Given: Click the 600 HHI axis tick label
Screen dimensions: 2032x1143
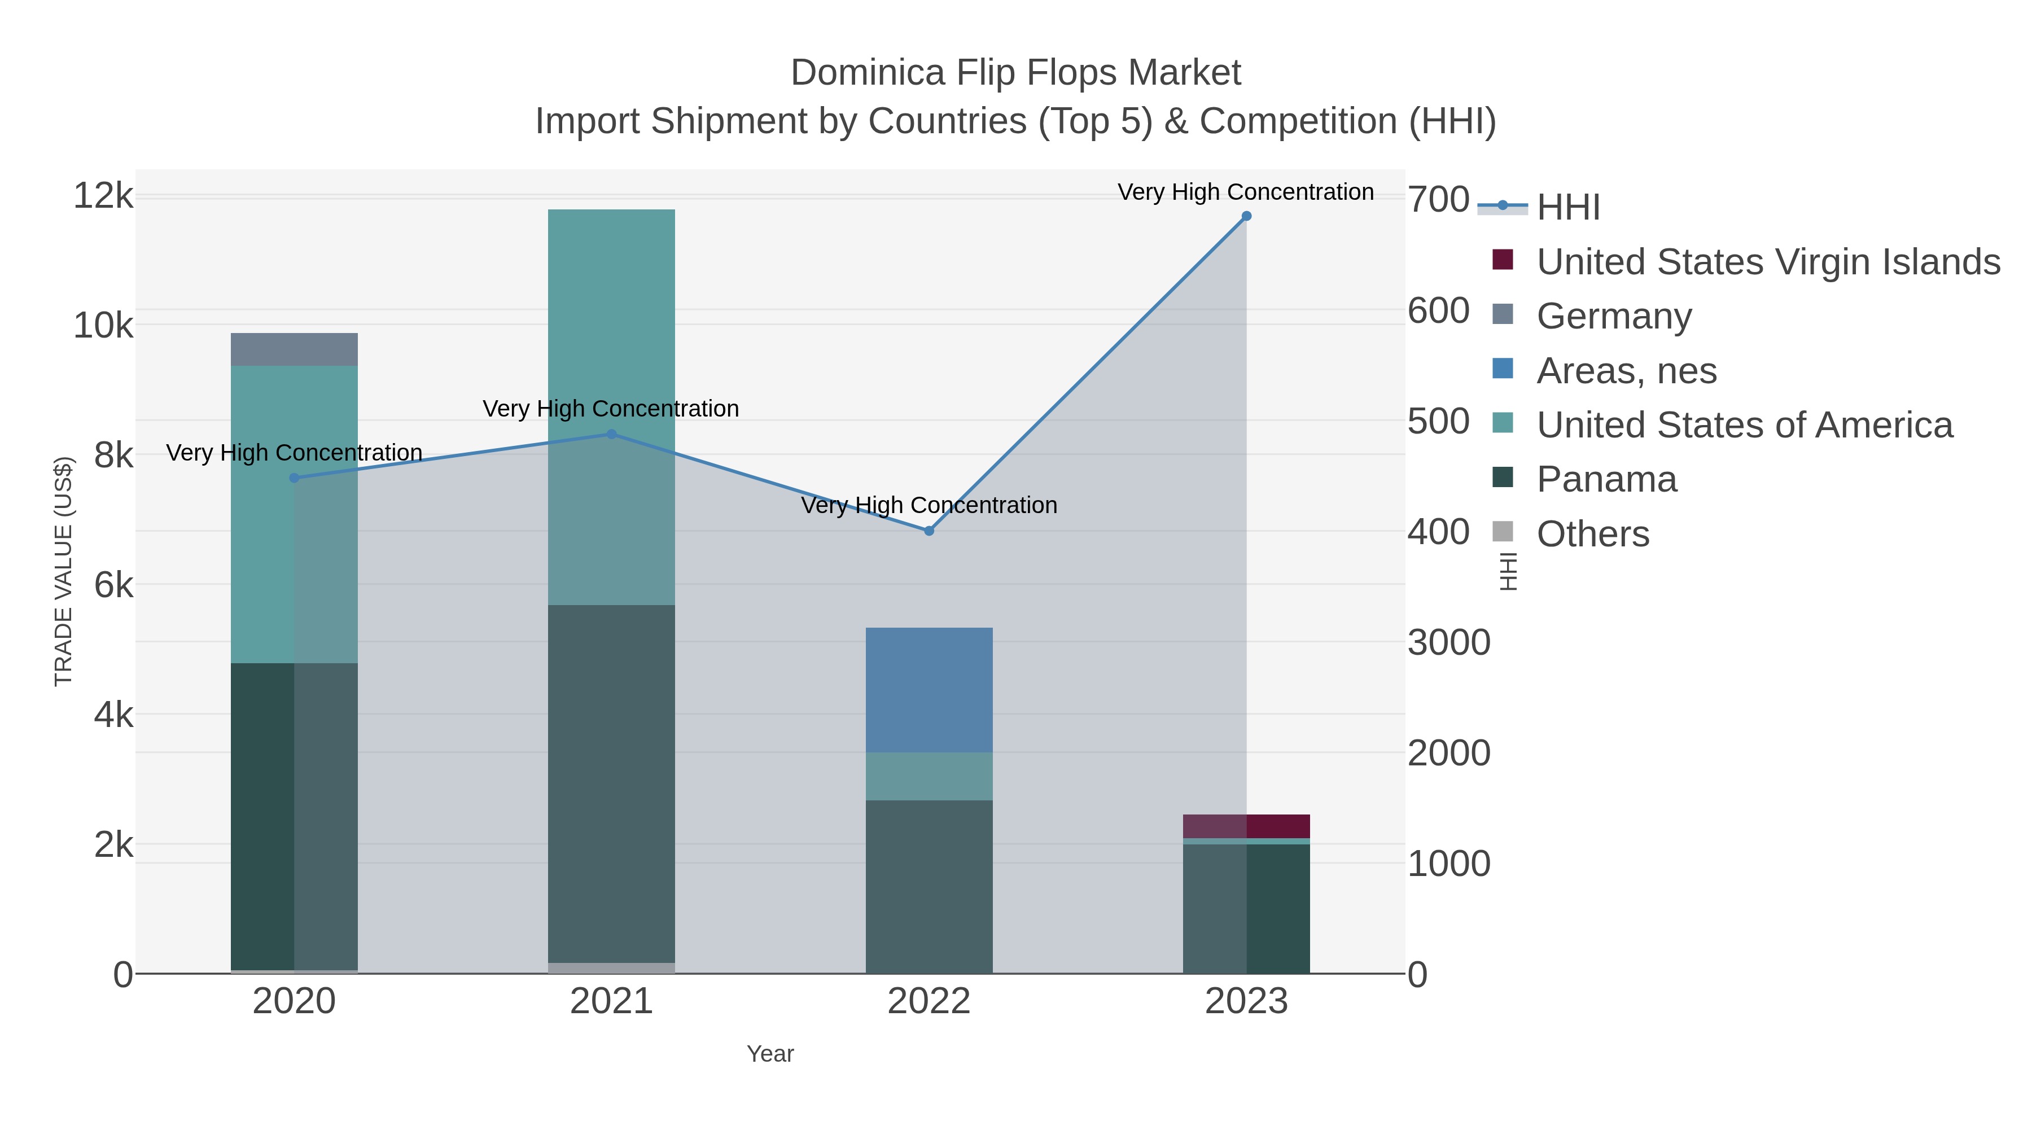Looking at the screenshot, I should pyautogui.click(x=1439, y=310).
